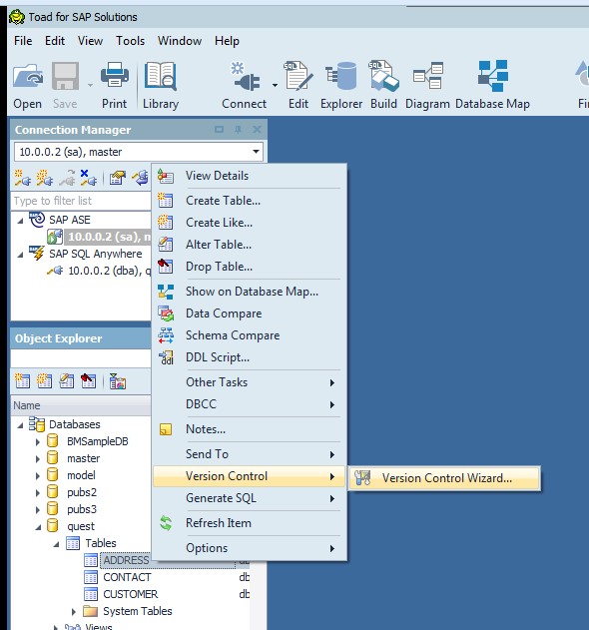
Task: Click the Name column header
Action: click(81, 405)
